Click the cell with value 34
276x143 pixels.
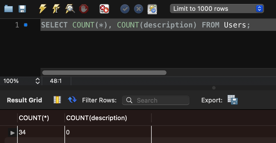(x=41, y=132)
